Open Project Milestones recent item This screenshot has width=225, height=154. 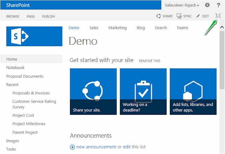(29, 124)
